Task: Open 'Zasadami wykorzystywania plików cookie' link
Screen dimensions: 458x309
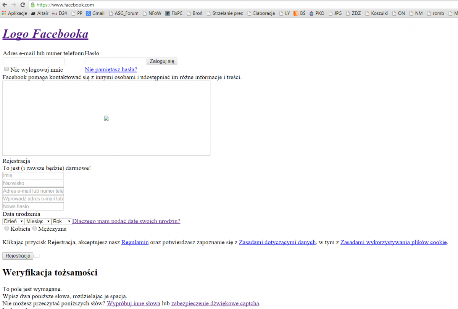Action: point(393,242)
